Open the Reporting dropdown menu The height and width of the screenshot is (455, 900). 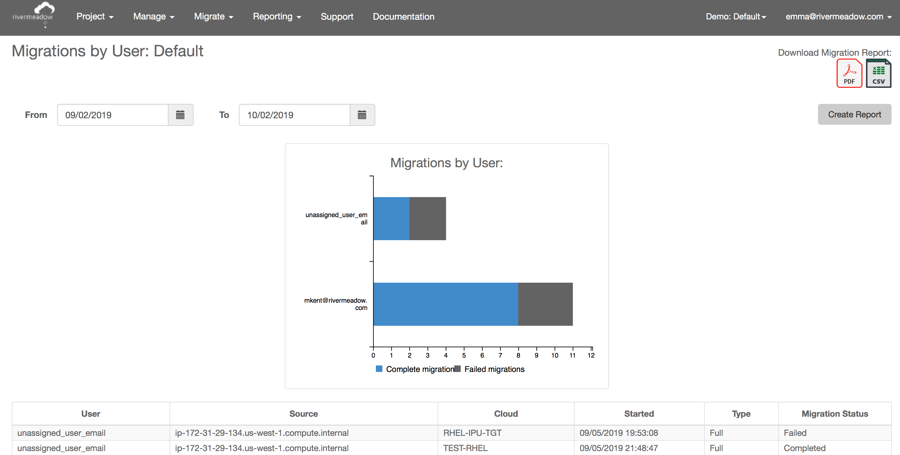click(x=277, y=16)
